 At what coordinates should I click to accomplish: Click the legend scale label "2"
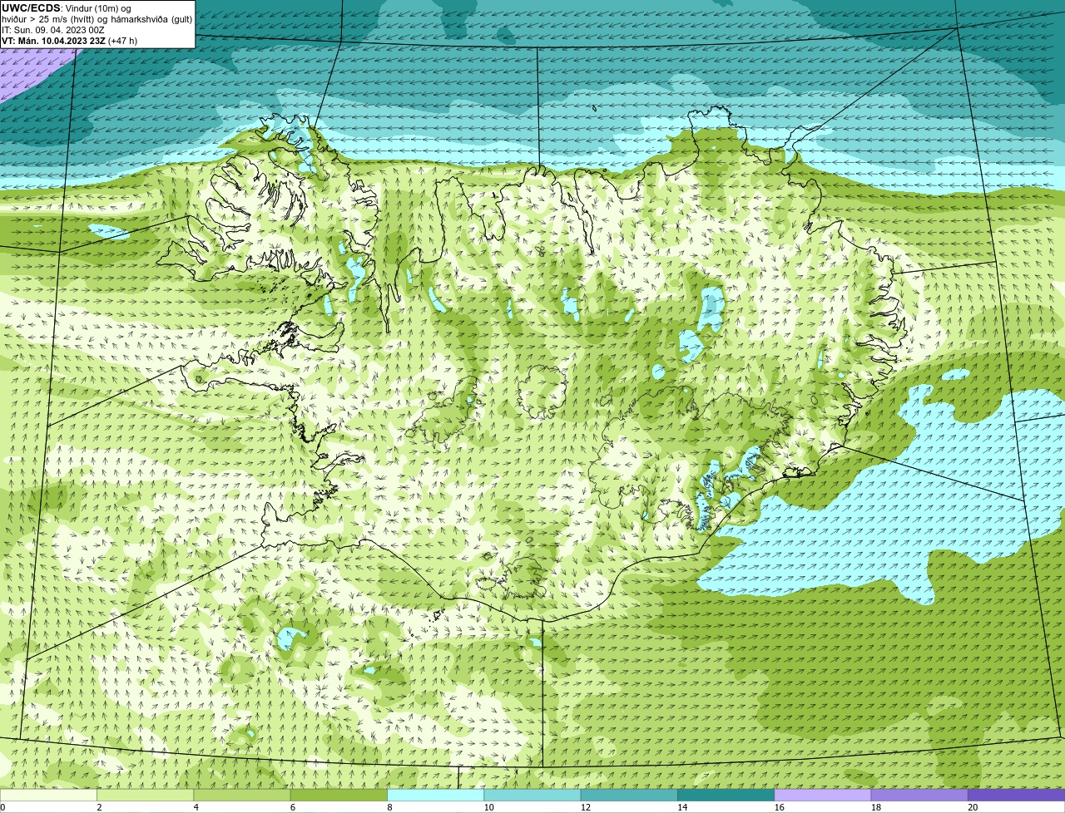point(99,807)
